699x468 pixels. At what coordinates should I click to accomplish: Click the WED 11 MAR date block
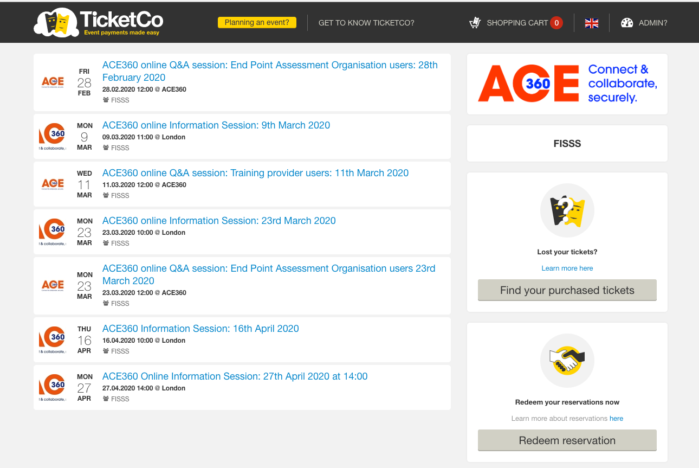tap(84, 184)
